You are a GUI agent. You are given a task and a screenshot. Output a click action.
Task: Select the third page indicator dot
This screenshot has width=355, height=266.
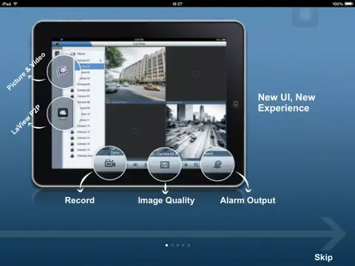click(x=177, y=245)
